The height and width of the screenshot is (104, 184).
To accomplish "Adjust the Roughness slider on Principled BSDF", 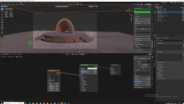I will (x=89, y=72).
